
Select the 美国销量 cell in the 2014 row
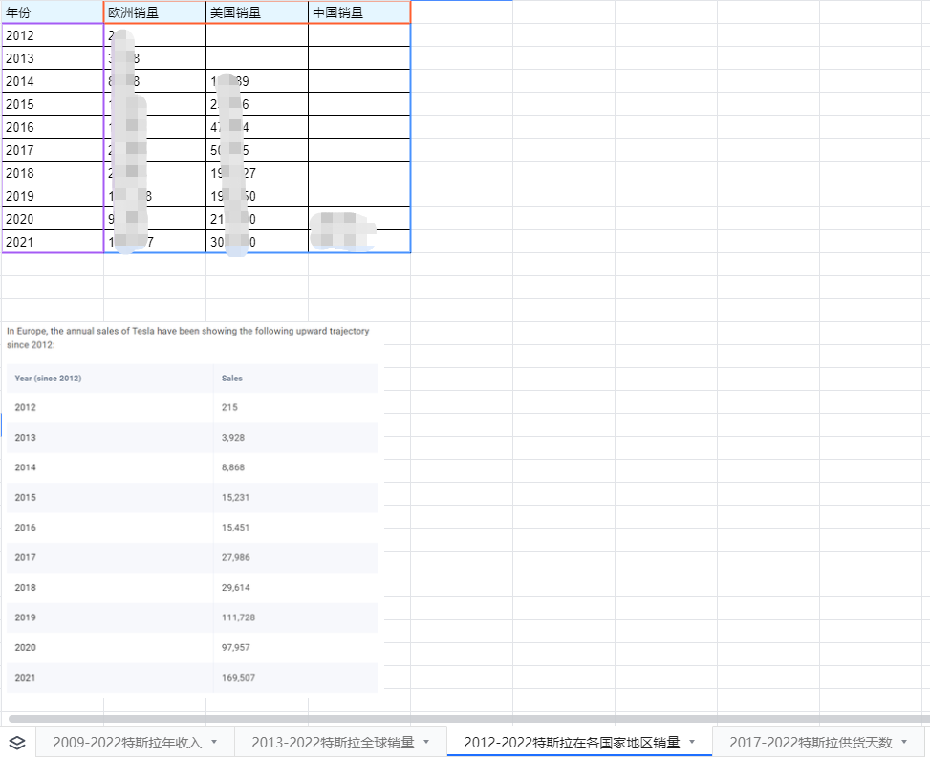257,81
